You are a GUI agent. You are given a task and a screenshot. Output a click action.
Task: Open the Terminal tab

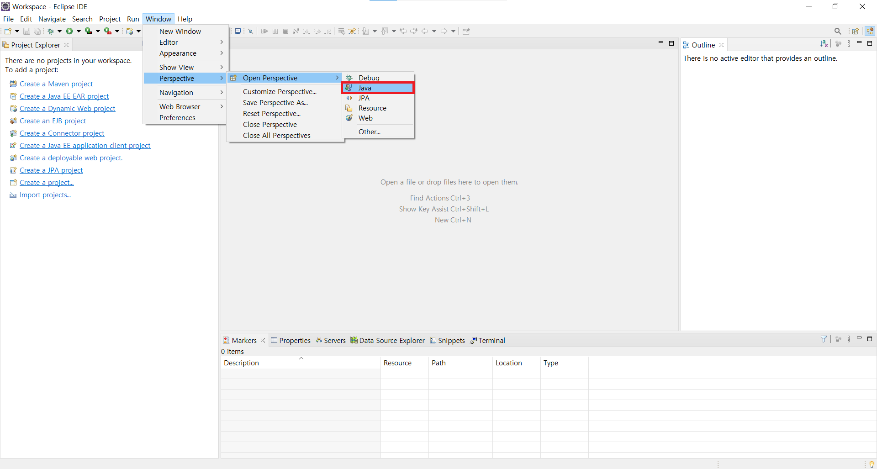coord(487,340)
